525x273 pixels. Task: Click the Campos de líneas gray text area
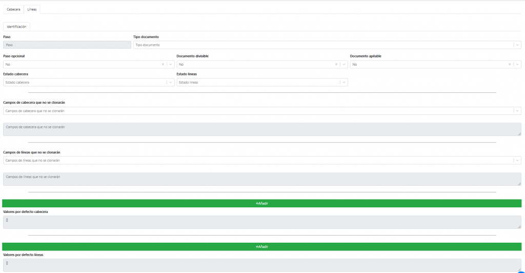pos(261,179)
